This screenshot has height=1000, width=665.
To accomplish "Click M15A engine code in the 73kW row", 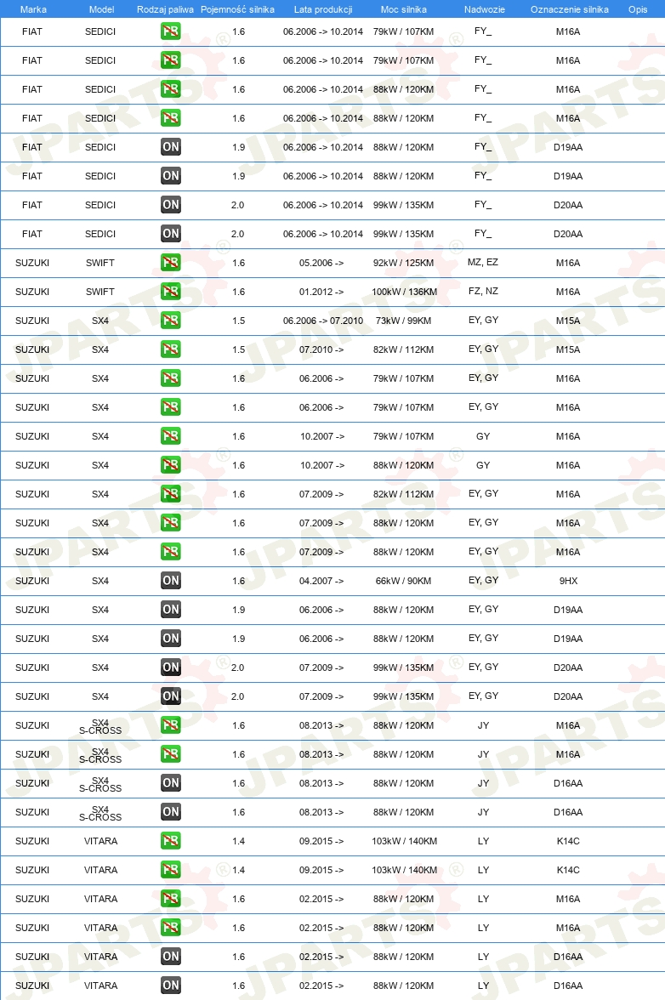I will [x=567, y=321].
